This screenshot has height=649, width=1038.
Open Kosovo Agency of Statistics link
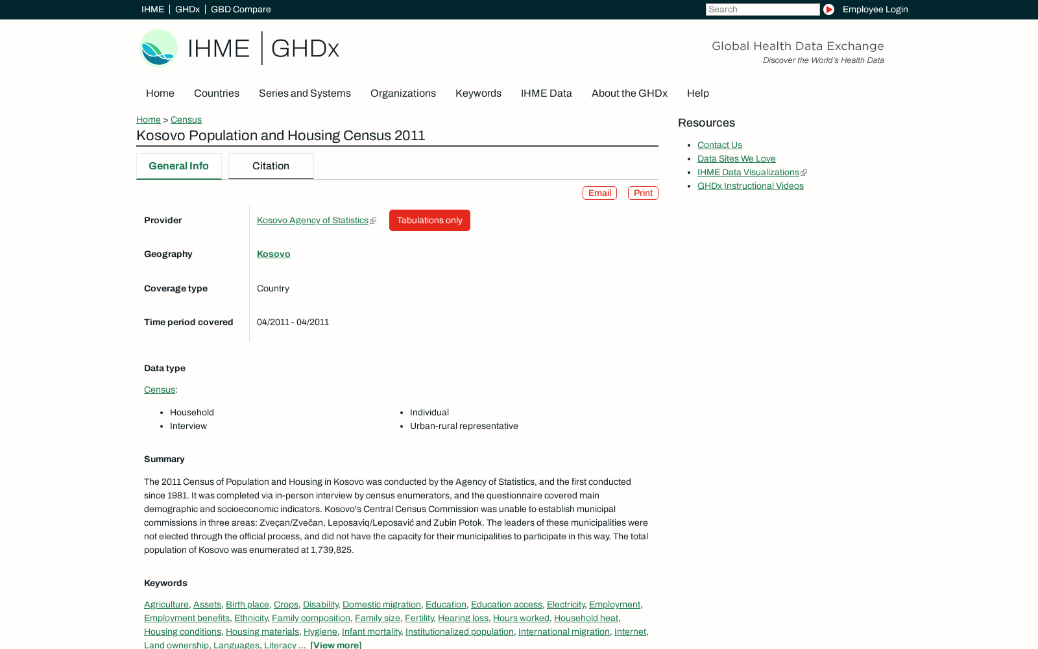click(313, 221)
